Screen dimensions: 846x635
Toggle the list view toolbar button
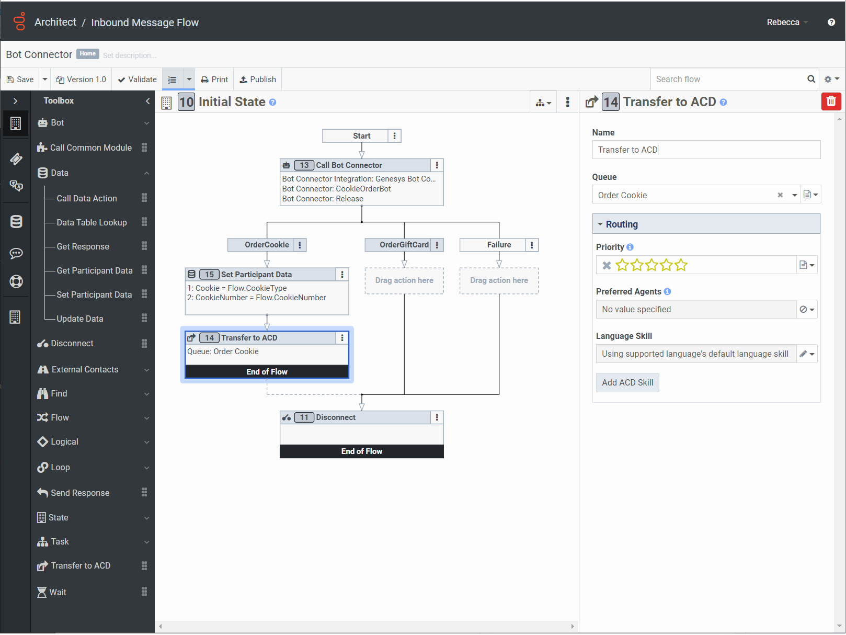[x=172, y=80]
